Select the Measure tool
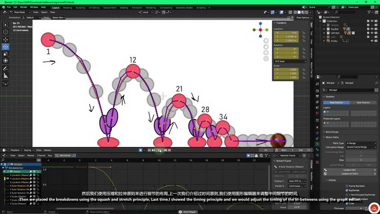 [5, 76]
